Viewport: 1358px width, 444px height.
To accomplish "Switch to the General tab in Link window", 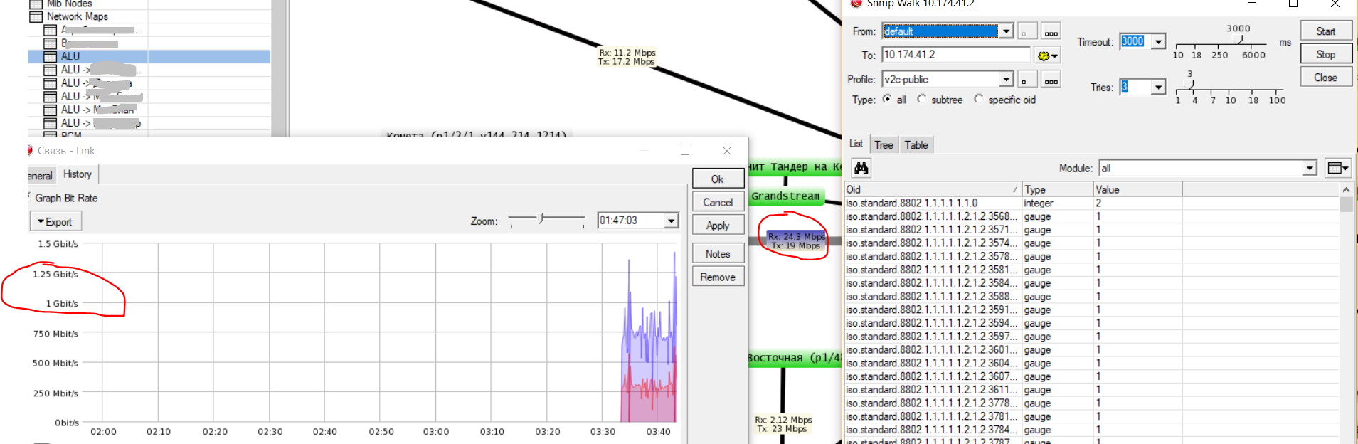I will (x=40, y=176).
